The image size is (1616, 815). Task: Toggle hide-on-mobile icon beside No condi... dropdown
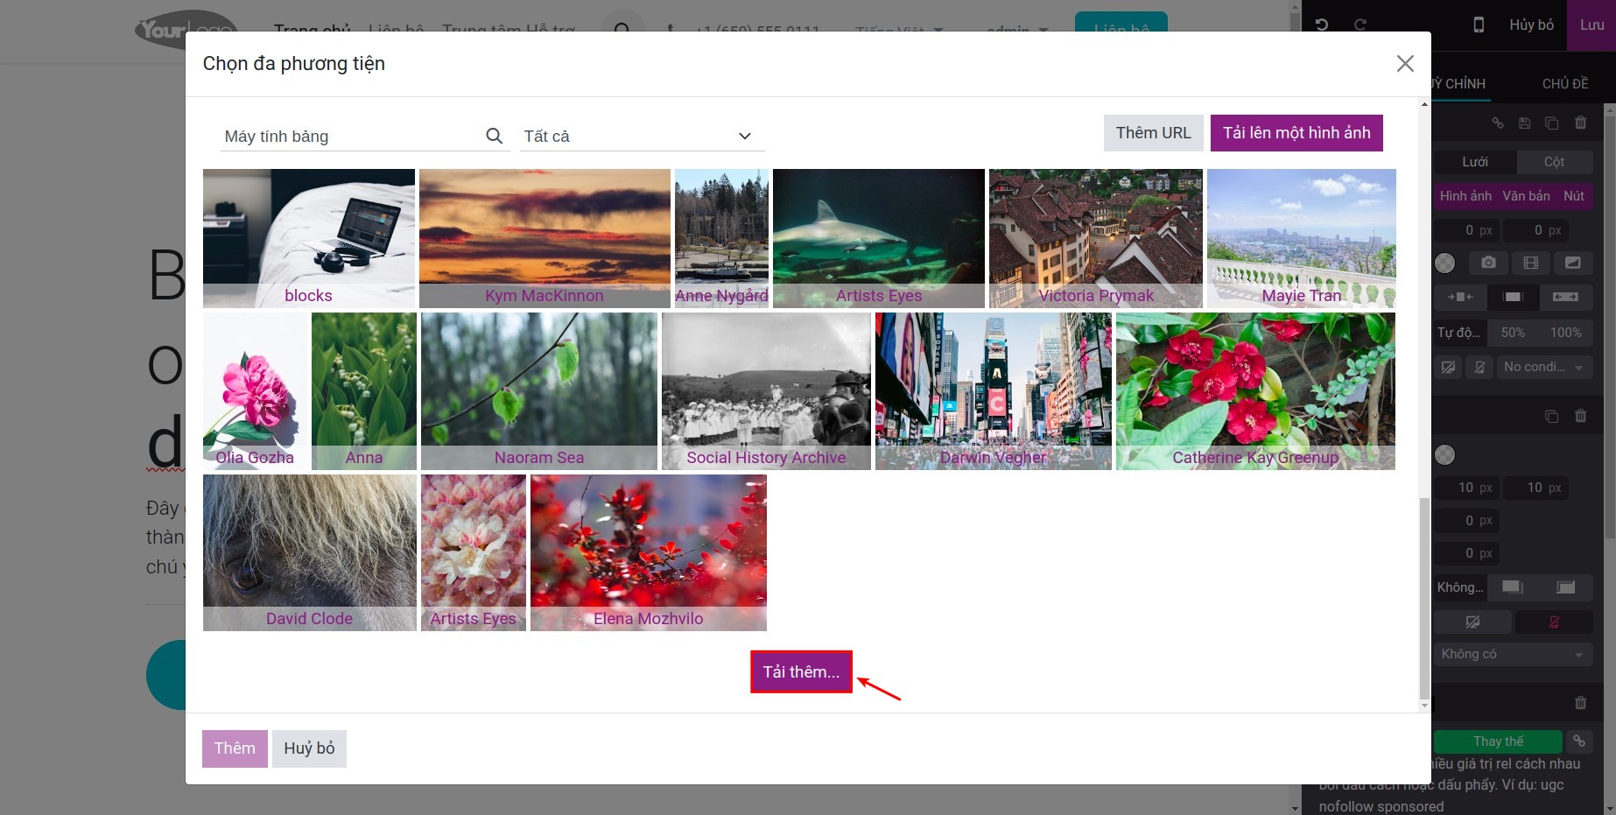click(1479, 367)
